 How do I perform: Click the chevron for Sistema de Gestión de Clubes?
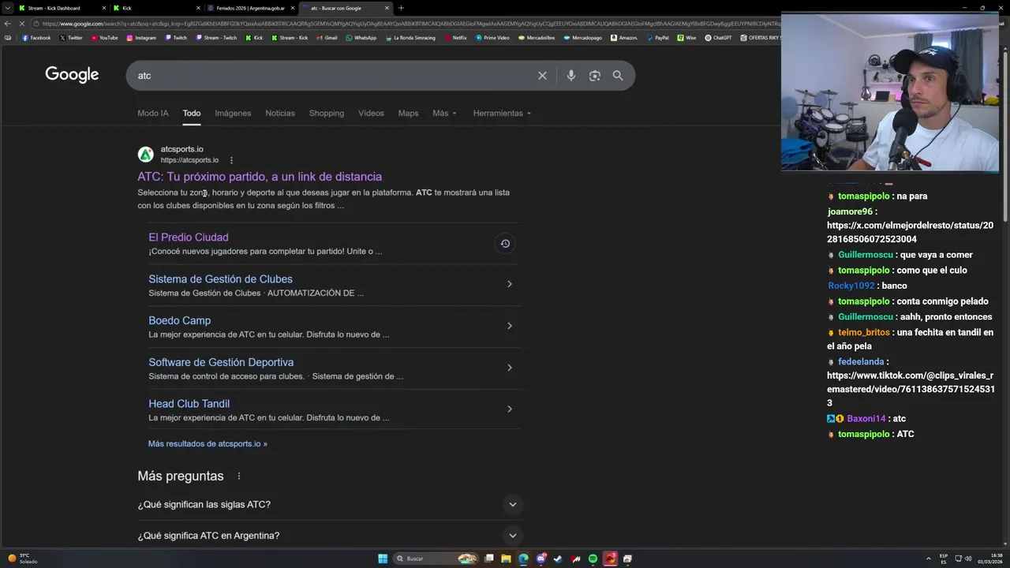coord(509,284)
